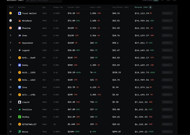Click the Rabby wallet logo
This screenshot has width=190, height=135.
(x=20, y=65)
